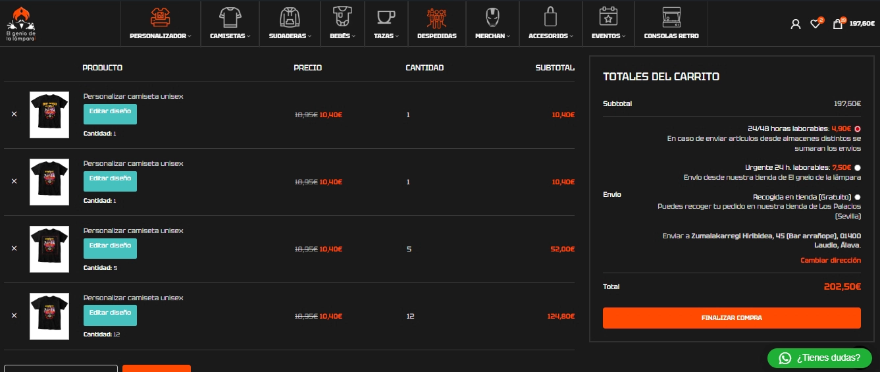The width and height of the screenshot is (880, 372).
Task: Open the ¿Tienes dudas? WhatsApp chat button
Action: tap(819, 358)
